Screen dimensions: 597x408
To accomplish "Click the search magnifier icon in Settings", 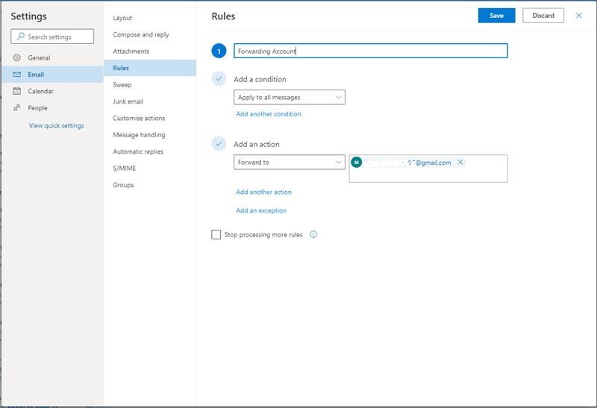I will point(21,37).
